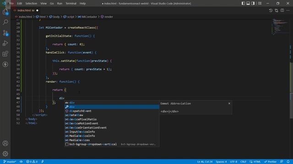293x164 pixels.
Task: Choose bs5-bgroup-dropdown-vertical snippet suggestion
Action: (112, 144)
